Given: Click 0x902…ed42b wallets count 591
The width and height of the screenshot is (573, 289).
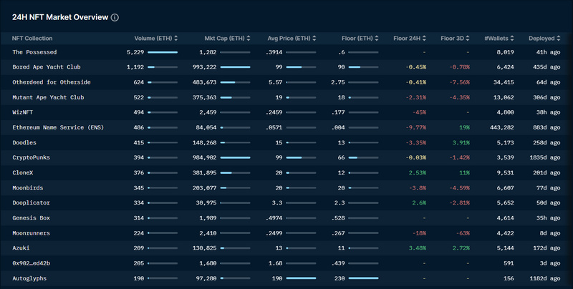Looking at the screenshot, I should (x=509, y=263).
